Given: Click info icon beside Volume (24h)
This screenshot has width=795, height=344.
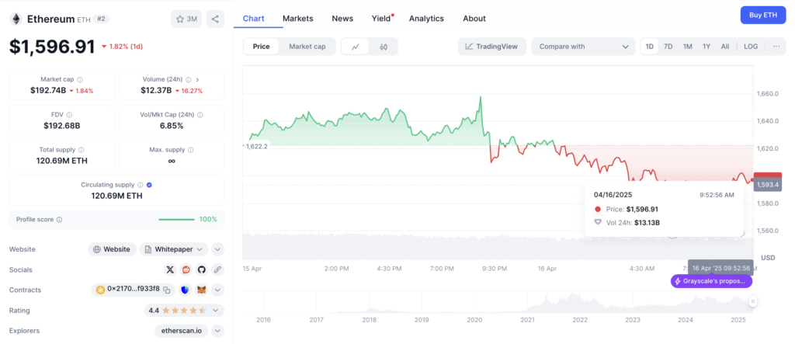Looking at the screenshot, I should tap(189, 80).
